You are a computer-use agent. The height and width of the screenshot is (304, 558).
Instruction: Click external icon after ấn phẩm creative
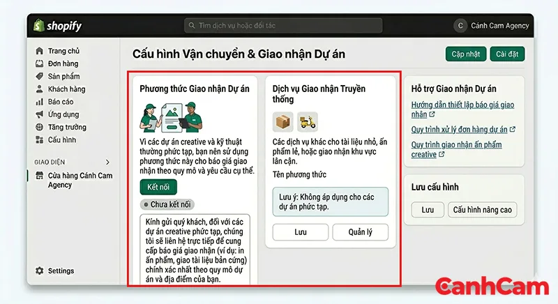click(442, 154)
